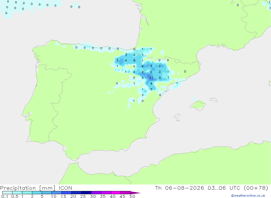271x198 pixels.
Task: Pick the 0.1 to 0.5 mm legend swatch
Action: coord(7,193)
